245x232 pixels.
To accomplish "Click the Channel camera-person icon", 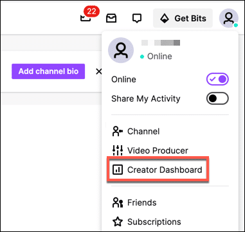I will (x=118, y=131).
